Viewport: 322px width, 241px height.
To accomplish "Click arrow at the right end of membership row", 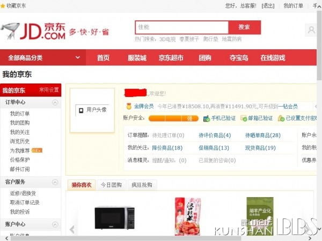I will pyautogui.click(x=316, y=106).
